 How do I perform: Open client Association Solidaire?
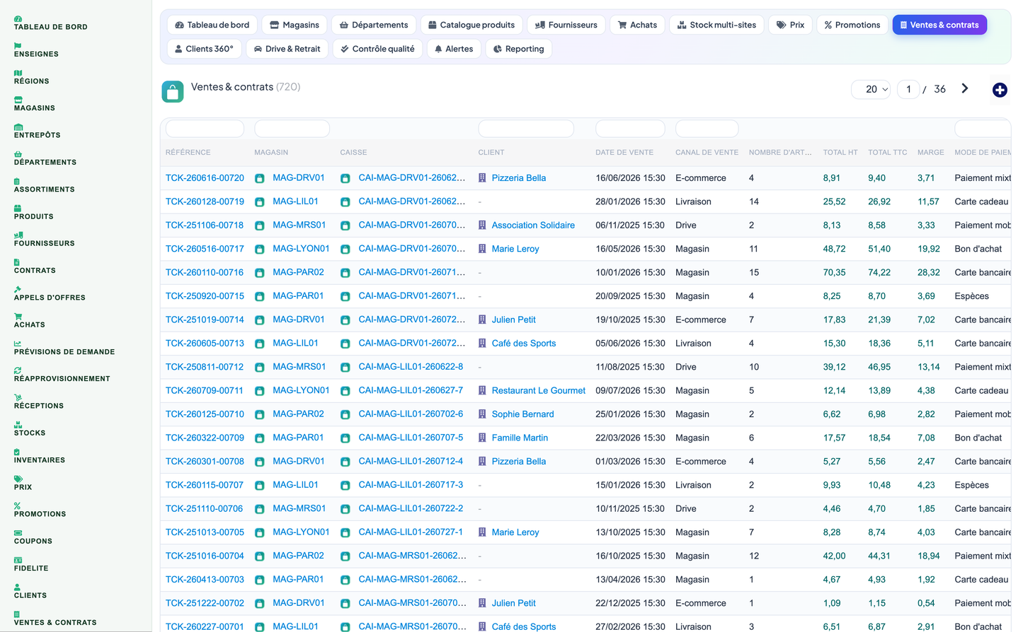533,226
